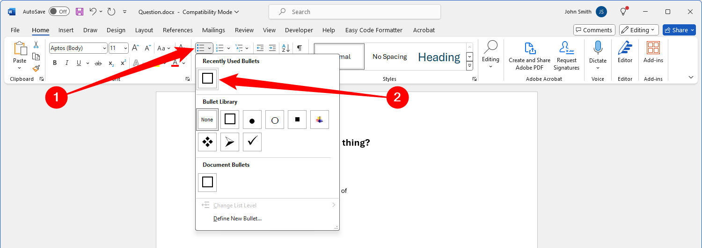Apply the No Spacing style
This screenshot has width=702, height=248.
[390, 57]
